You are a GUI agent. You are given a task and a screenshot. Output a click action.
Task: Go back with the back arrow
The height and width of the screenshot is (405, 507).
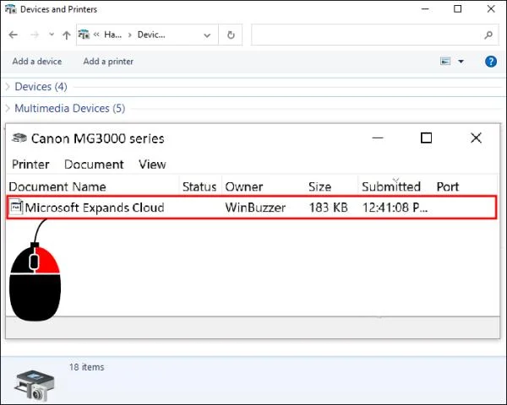coord(13,35)
